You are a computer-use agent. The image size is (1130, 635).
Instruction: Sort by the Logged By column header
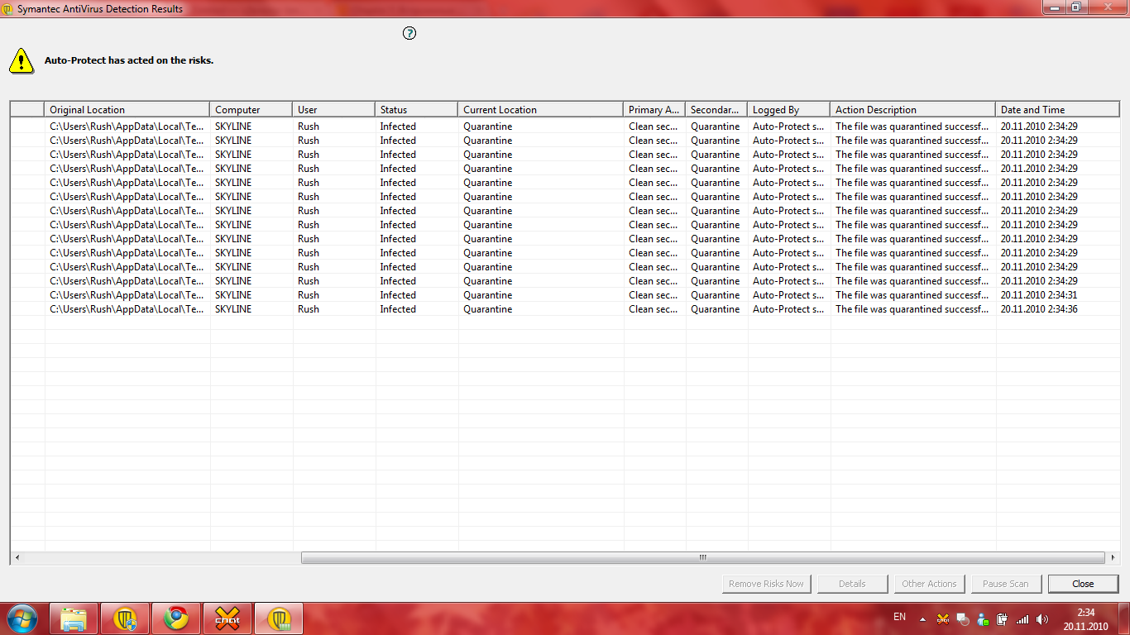pyautogui.click(x=789, y=109)
